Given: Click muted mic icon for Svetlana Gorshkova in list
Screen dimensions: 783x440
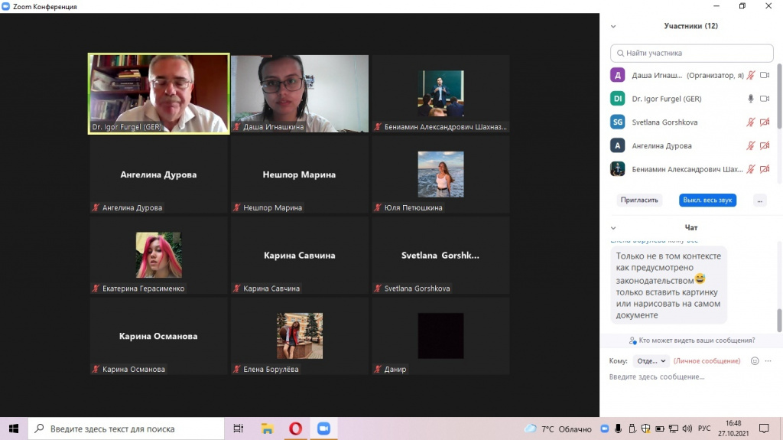Looking at the screenshot, I should 751,122.
